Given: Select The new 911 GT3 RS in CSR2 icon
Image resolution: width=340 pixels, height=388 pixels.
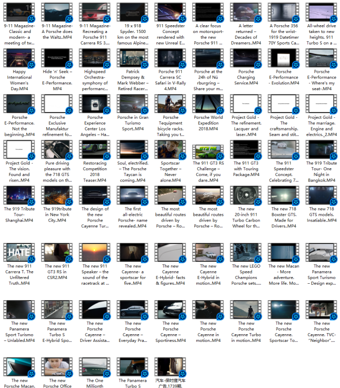Looking at the screenshot, I should (57, 252).
